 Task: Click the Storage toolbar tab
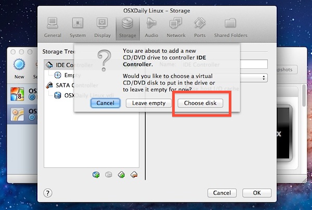[127, 27]
